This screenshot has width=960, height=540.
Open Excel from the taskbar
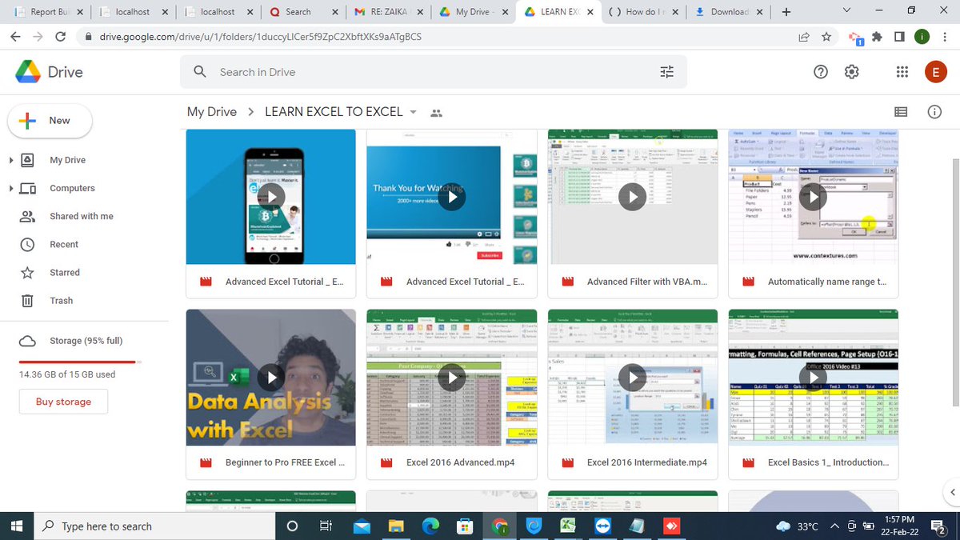pyautogui.click(x=569, y=526)
